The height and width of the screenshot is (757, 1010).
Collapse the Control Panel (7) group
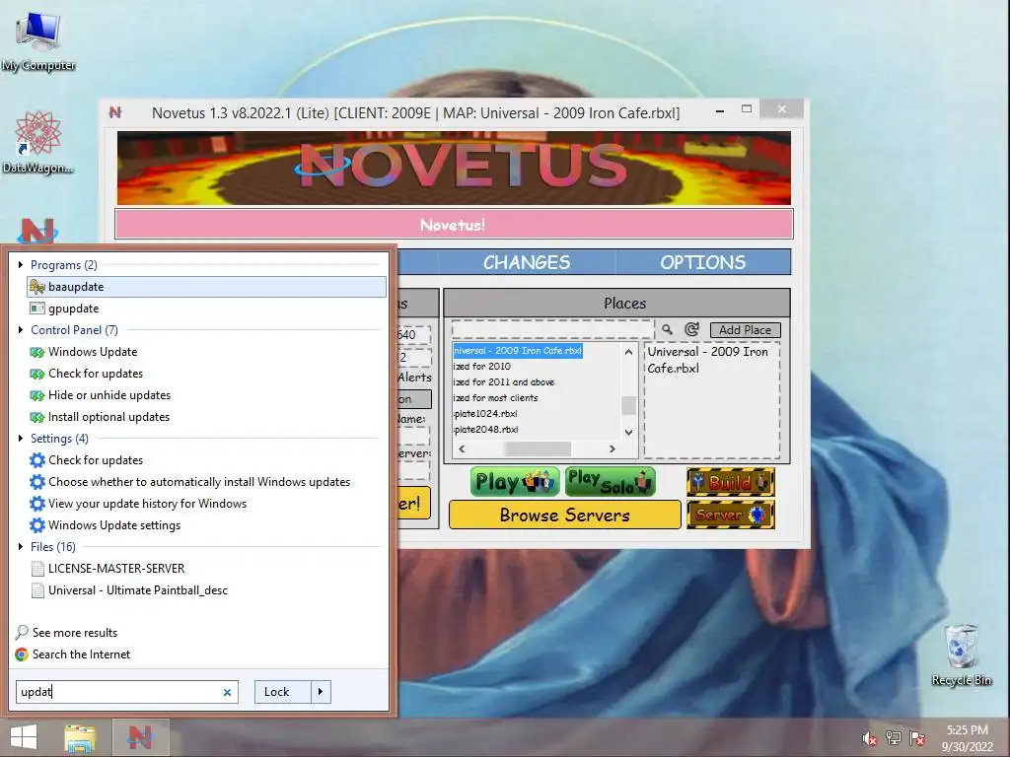[x=21, y=329]
